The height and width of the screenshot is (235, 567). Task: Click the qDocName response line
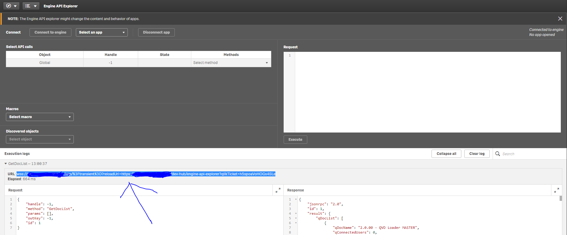click(376, 228)
